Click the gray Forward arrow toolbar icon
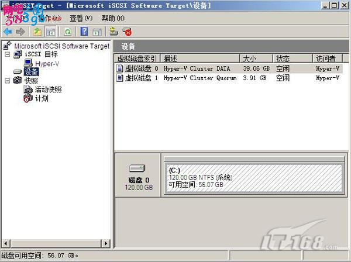 click(x=20, y=32)
